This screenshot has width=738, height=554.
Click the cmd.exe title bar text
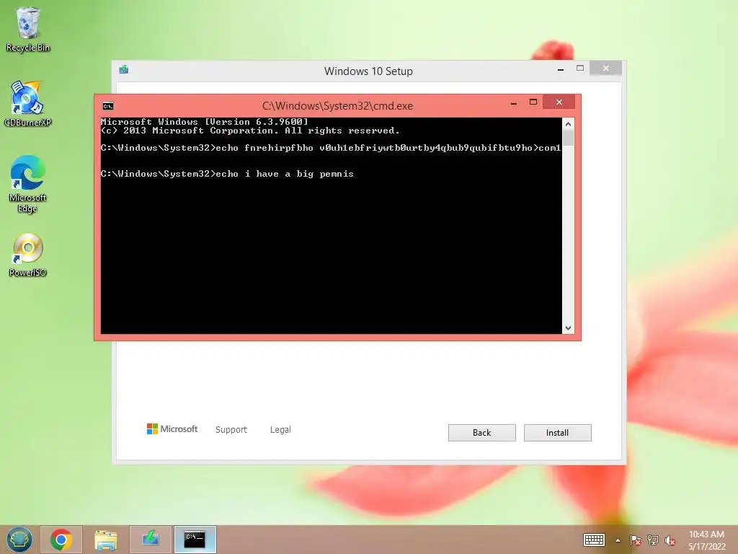337,106
